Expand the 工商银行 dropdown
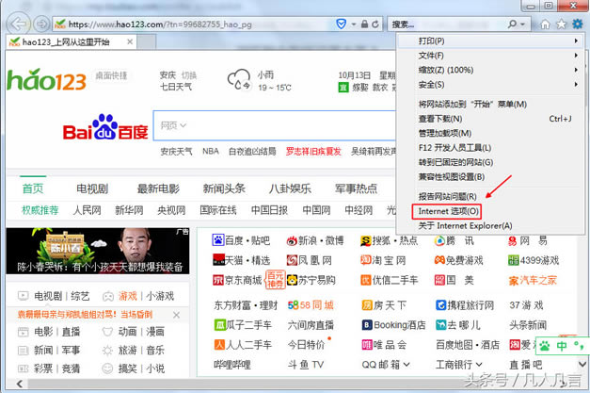This screenshot has width=590, height=393. pyautogui.click(x=479, y=365)
